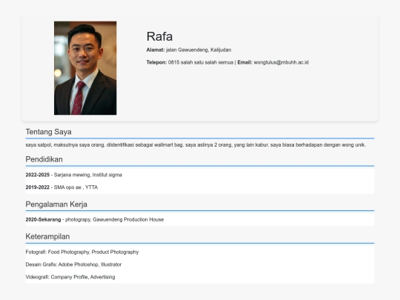Image resolution: width=400 pixels, height=300 pixels.
Task: Click the "2019-2022" year range
Action: click(x=38, y=187)
